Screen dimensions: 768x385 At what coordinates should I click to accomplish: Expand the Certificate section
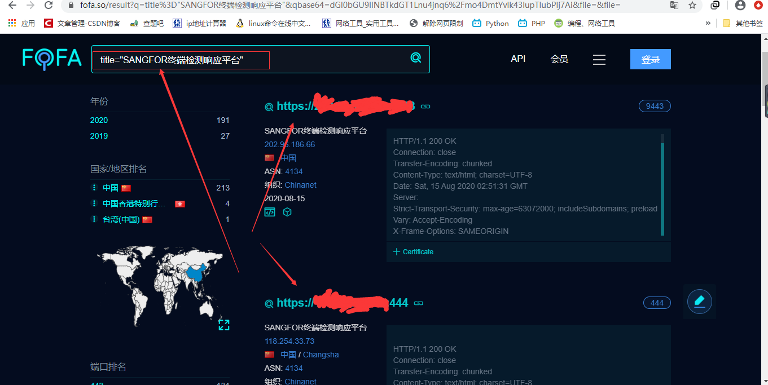tap(413, 252)
